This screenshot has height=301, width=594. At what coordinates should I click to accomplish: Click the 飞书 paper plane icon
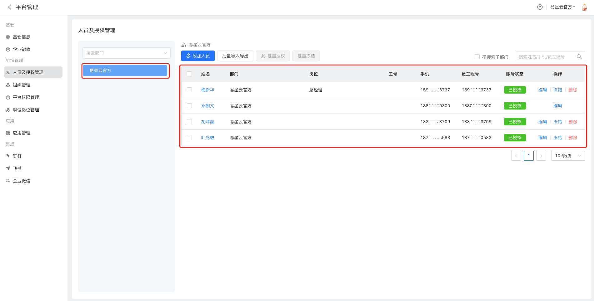(8, 168)
